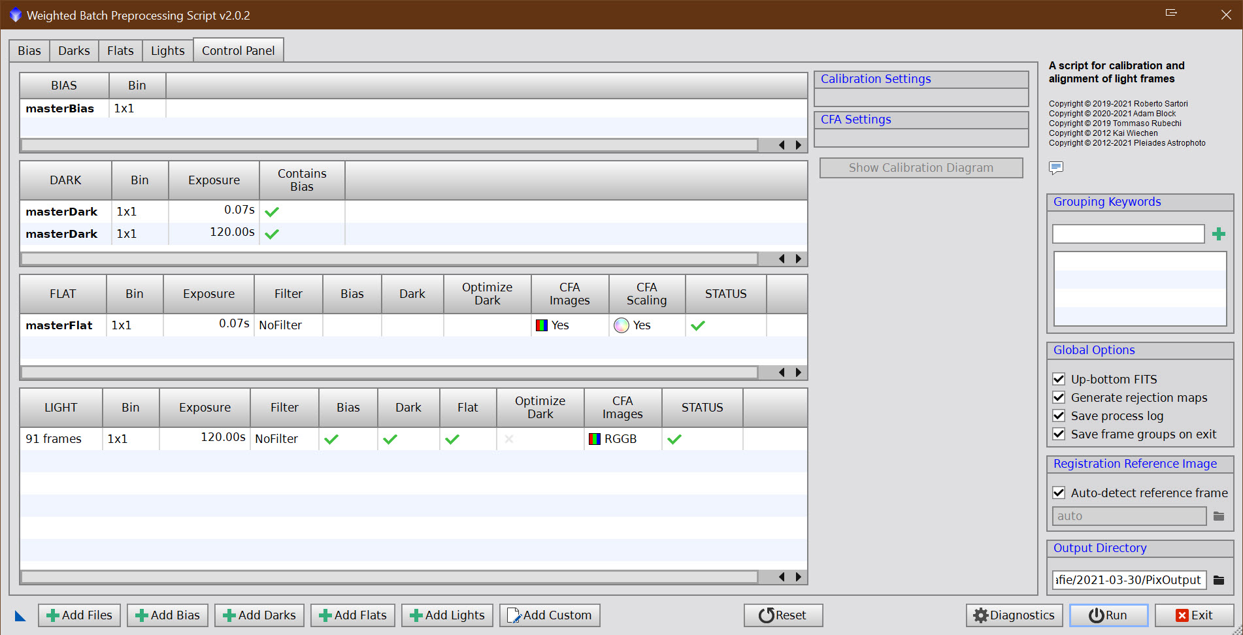The image size is (1243, 635).
Task: Click the RGGB color icon in light frames row
Action: [x=595, y=439]
